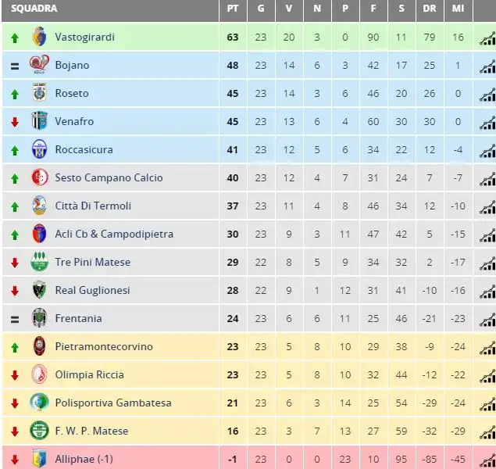This screenshot has width=496, height=469.
Task: Open the trend chart icon for Olimpia Riccia
Action: pos(487,376)
